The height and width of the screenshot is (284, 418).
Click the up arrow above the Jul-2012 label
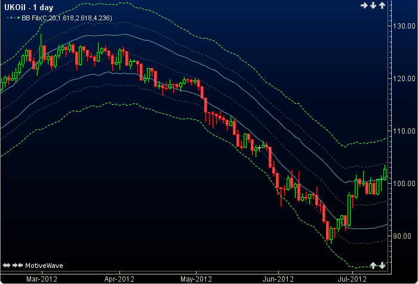373,266
